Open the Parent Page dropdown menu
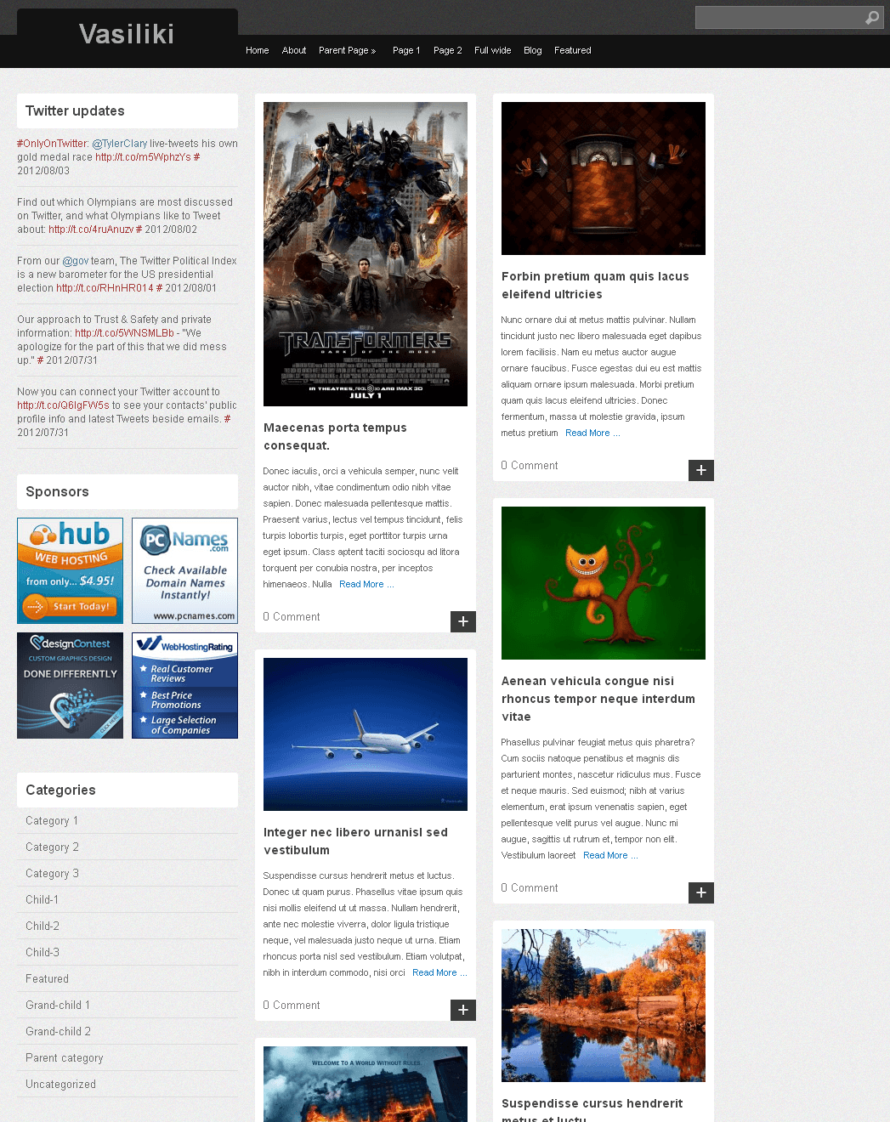The width and height of the screenshot is (890, 1122). (347, 50)
